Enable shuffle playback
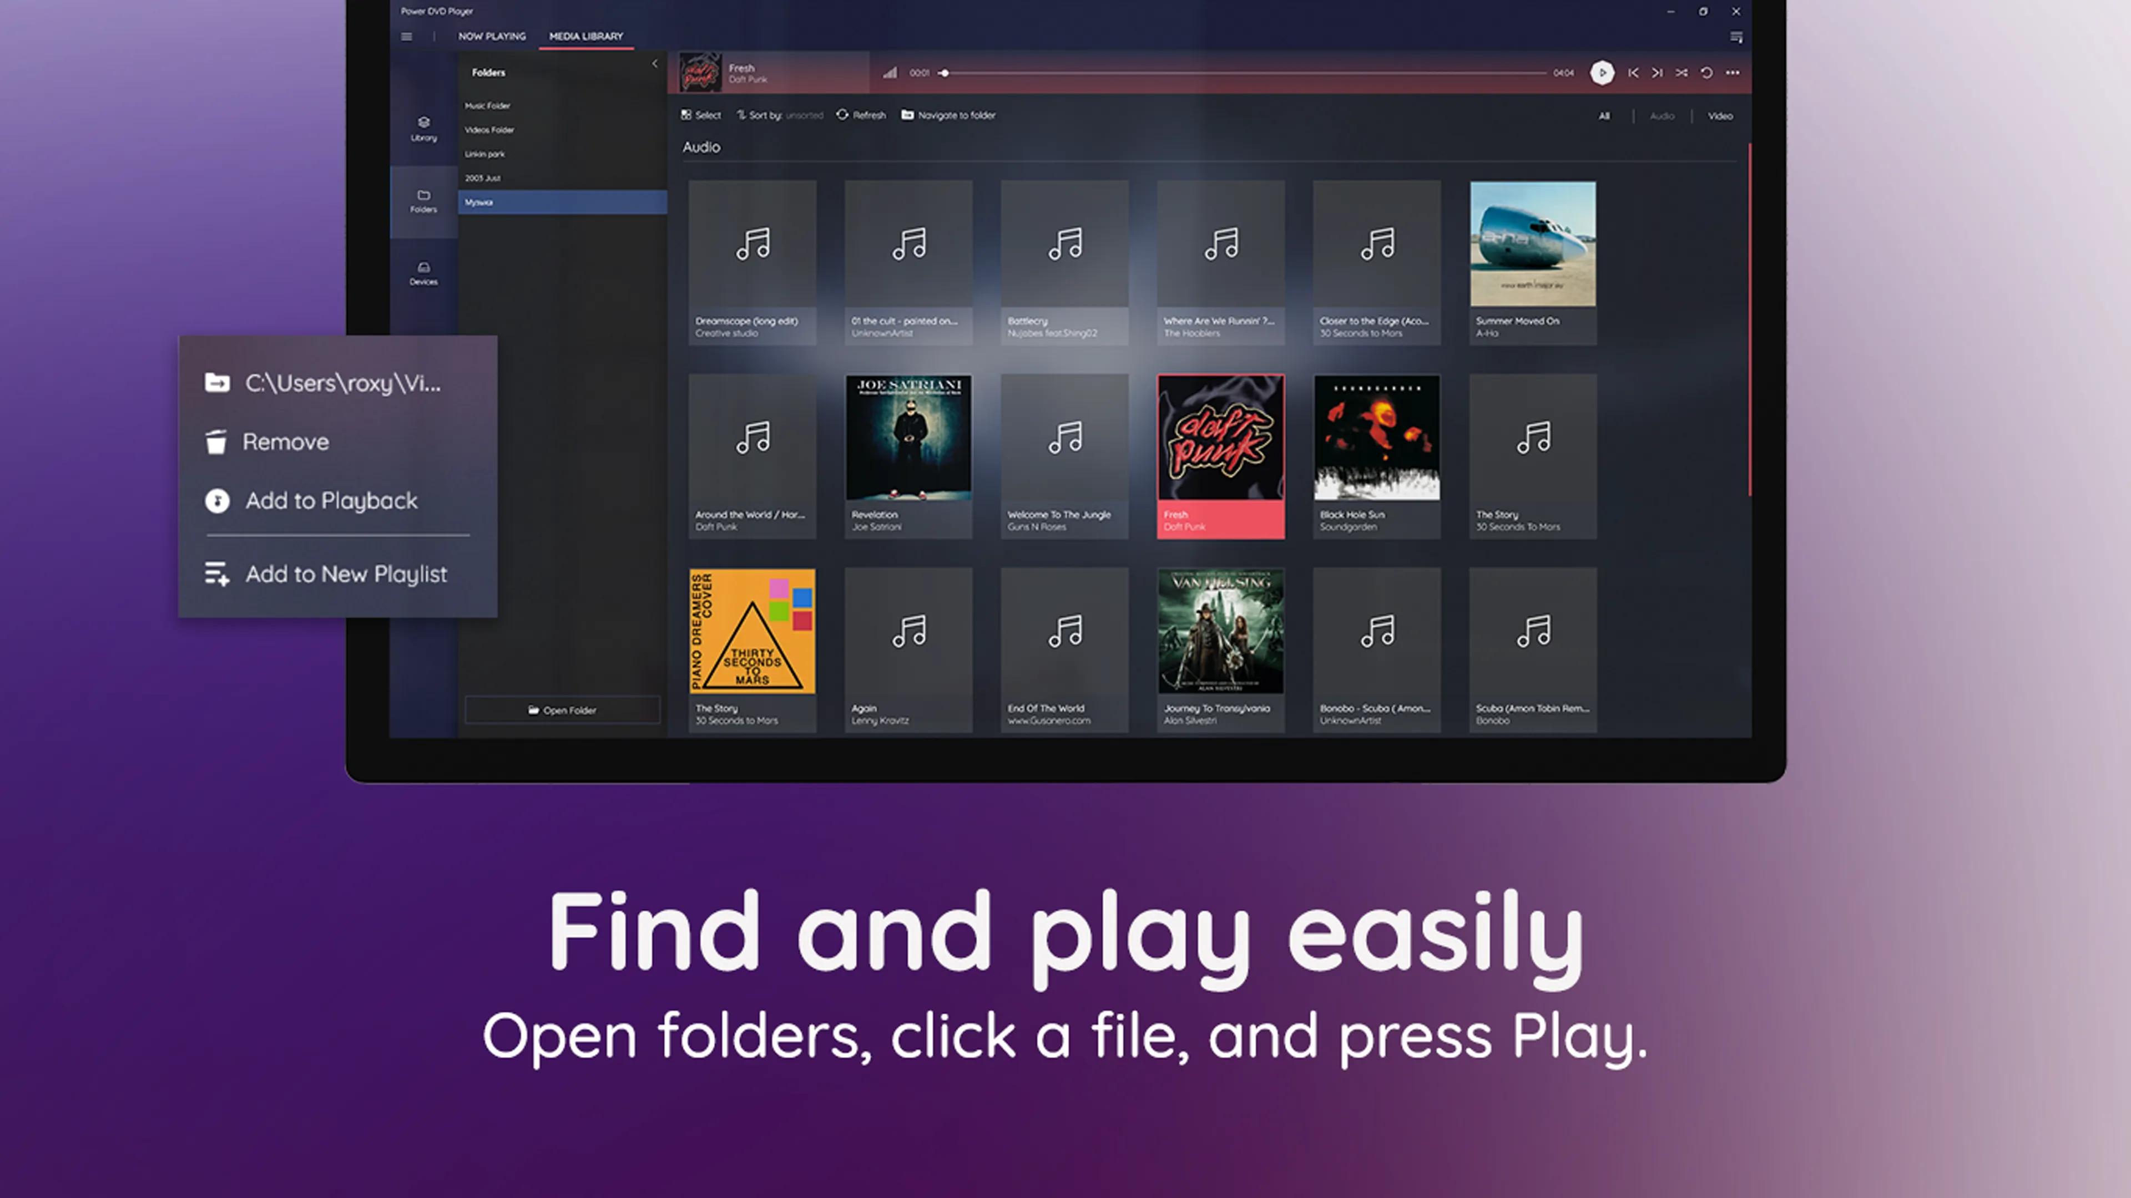 point(1682,73)
